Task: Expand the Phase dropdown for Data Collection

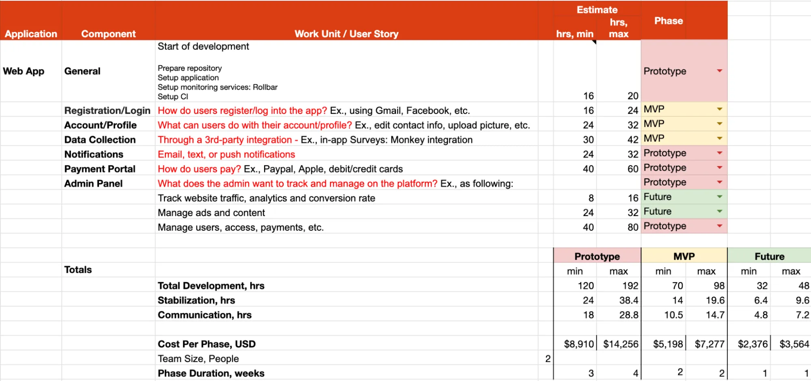Action: pyautogui.click(x=721, y=139)
